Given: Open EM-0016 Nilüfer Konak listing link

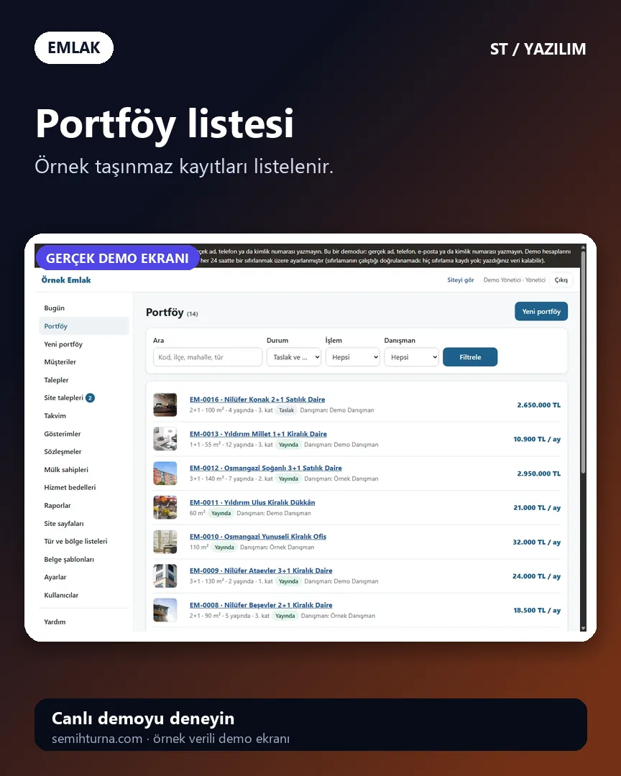Looking at the screenshot, I should 257,399.
